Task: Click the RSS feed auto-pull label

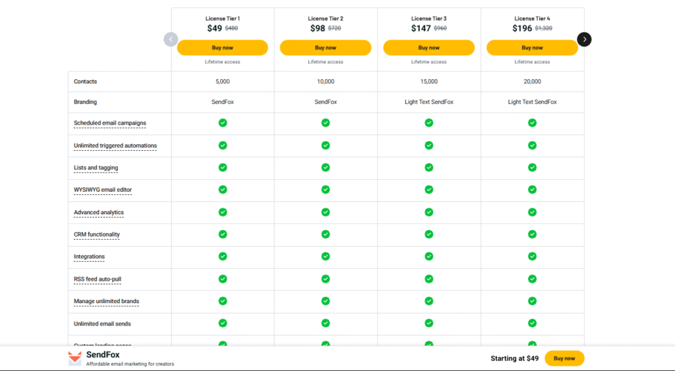Action: 98,279
